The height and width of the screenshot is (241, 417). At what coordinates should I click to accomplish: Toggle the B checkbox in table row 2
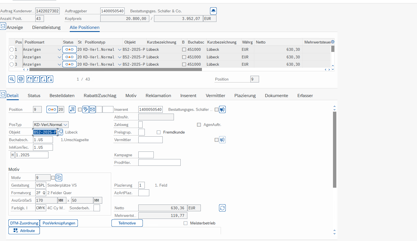(x=184, y=57)
